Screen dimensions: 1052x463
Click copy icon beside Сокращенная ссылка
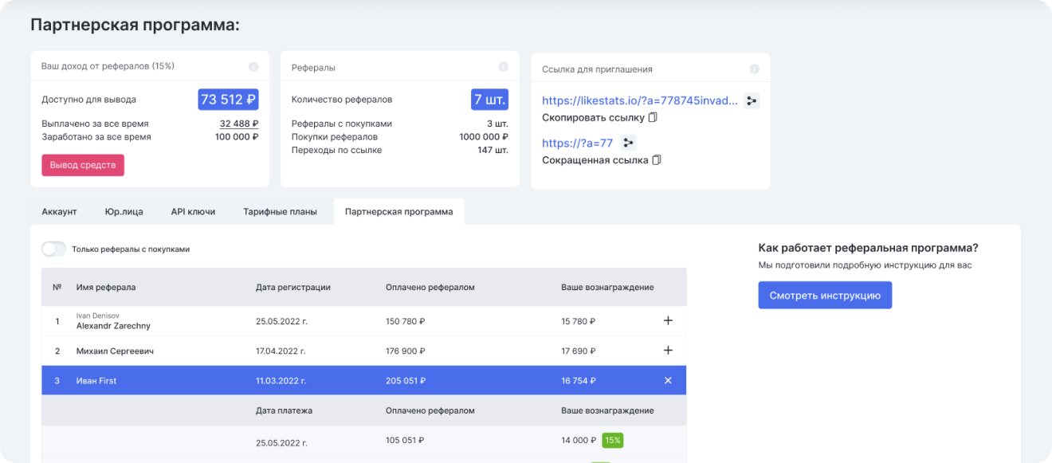pos(657,160)
